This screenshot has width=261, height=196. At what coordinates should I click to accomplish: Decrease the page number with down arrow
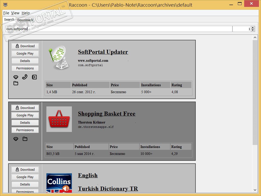coord(253,30)
